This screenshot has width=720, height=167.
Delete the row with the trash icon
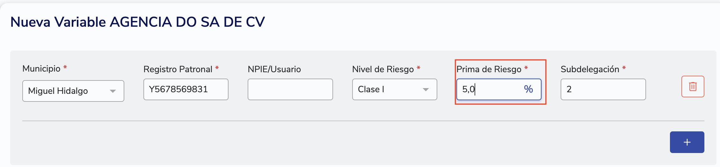[693, 87]
